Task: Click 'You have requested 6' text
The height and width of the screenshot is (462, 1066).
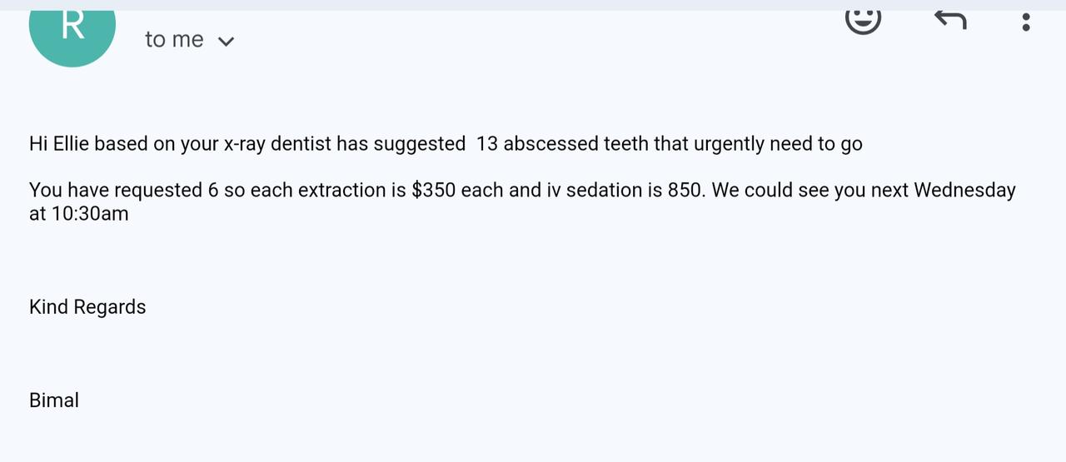Action: (124, 191)
